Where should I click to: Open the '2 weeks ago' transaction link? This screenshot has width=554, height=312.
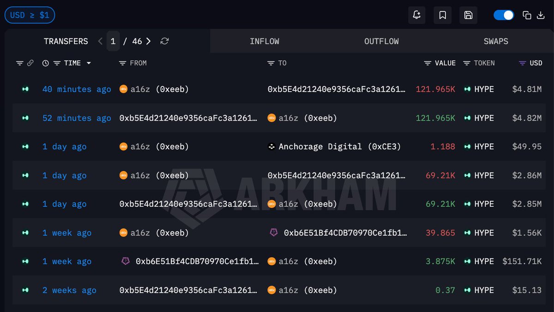coord(69,290)
